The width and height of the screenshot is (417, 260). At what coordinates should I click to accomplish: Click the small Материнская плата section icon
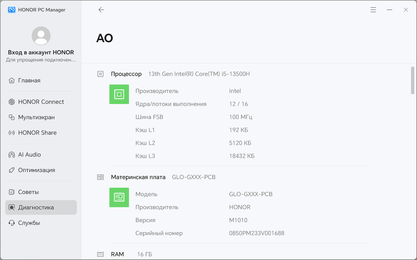[100, 177]
